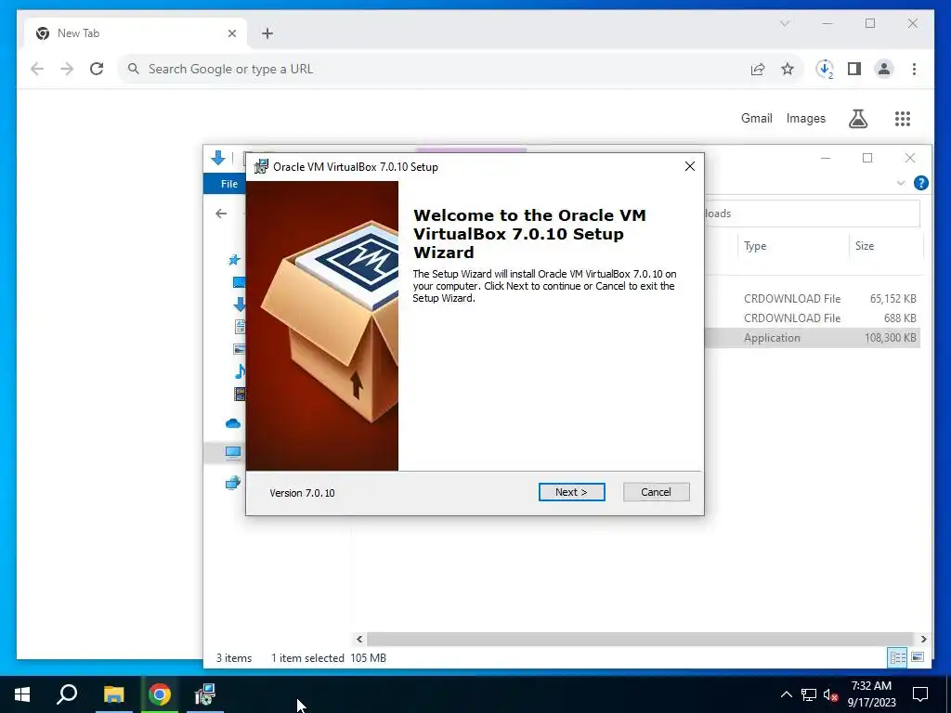This screenshot has height=713, width=951.
Task: Click Quick access star icon in Explorer
Action: tap(234, 260)
